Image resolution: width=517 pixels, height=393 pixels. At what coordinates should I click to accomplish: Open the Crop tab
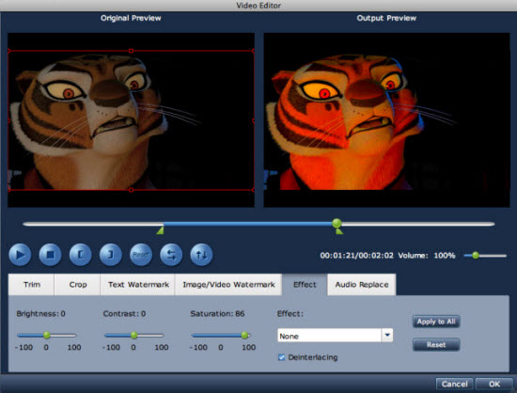(78, 285)
